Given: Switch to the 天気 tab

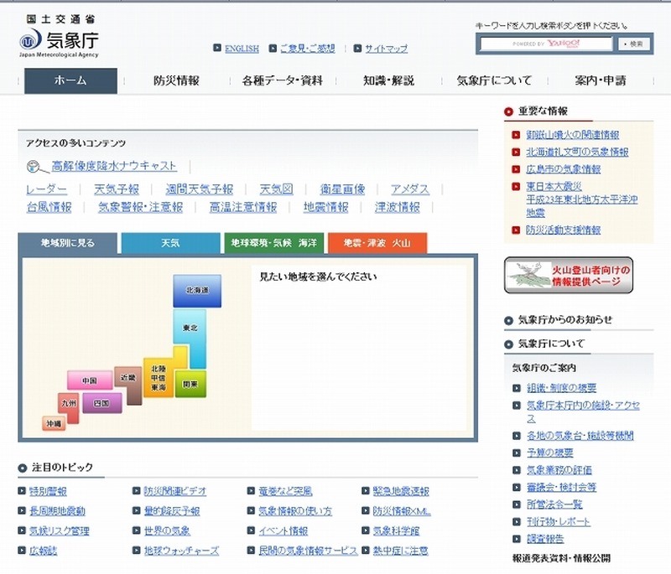Looking at the screenshot, I should point(170,243).
